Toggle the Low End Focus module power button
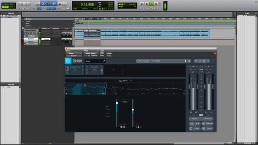 [68, 67]
